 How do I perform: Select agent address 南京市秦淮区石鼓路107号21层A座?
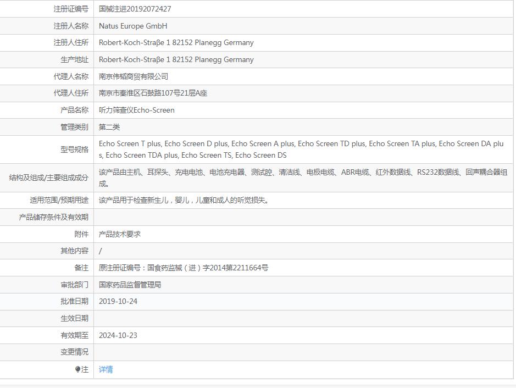pyautogui.click(x=153, y=93)
